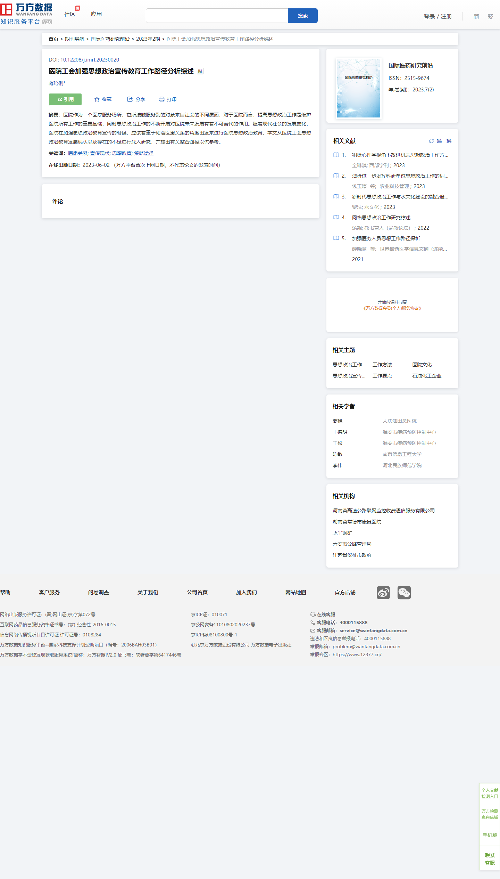
Task: Click book icon for related document 1
Action: [336, 155]
